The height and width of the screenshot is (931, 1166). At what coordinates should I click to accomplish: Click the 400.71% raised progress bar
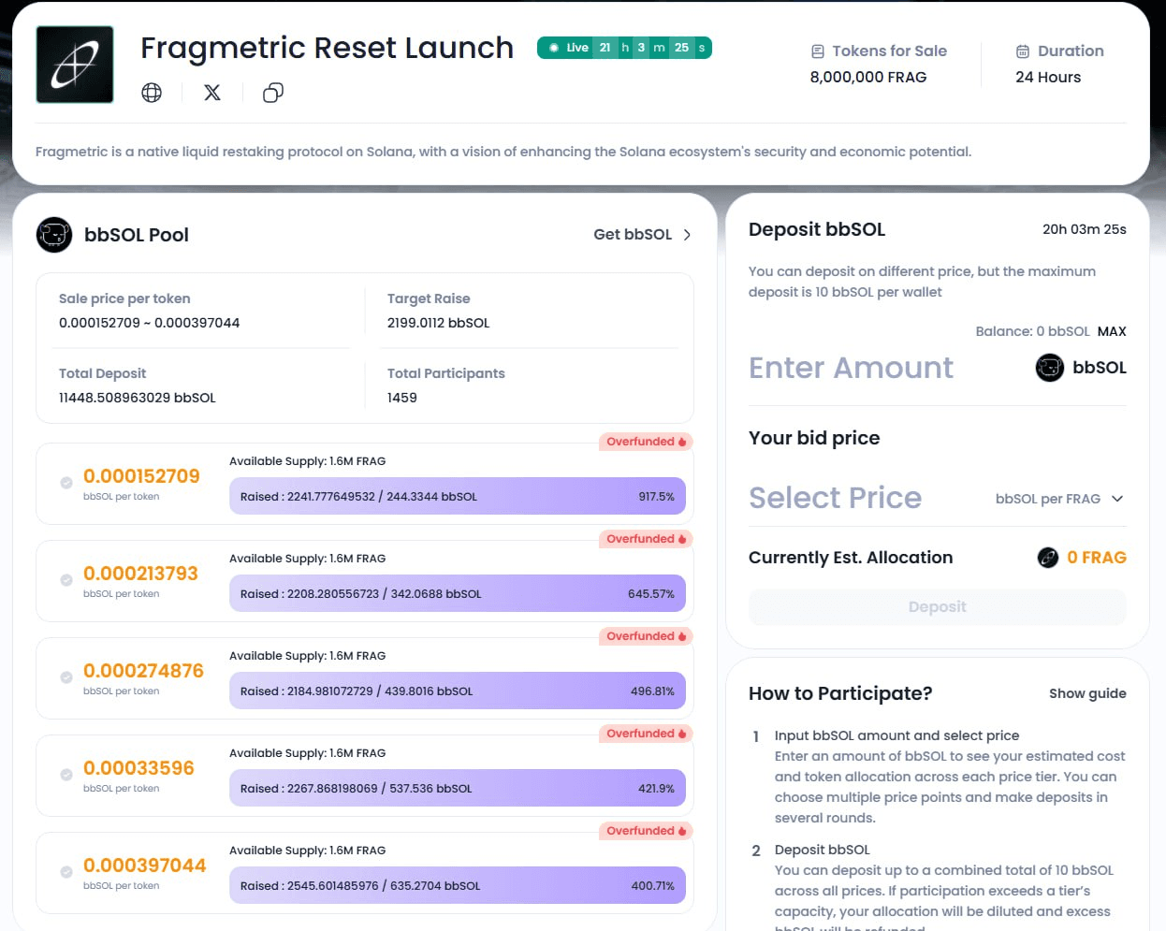pos(458,886)
